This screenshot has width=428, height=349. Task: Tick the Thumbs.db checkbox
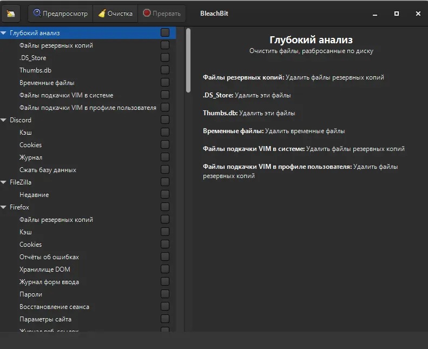(x=165, y=70)
